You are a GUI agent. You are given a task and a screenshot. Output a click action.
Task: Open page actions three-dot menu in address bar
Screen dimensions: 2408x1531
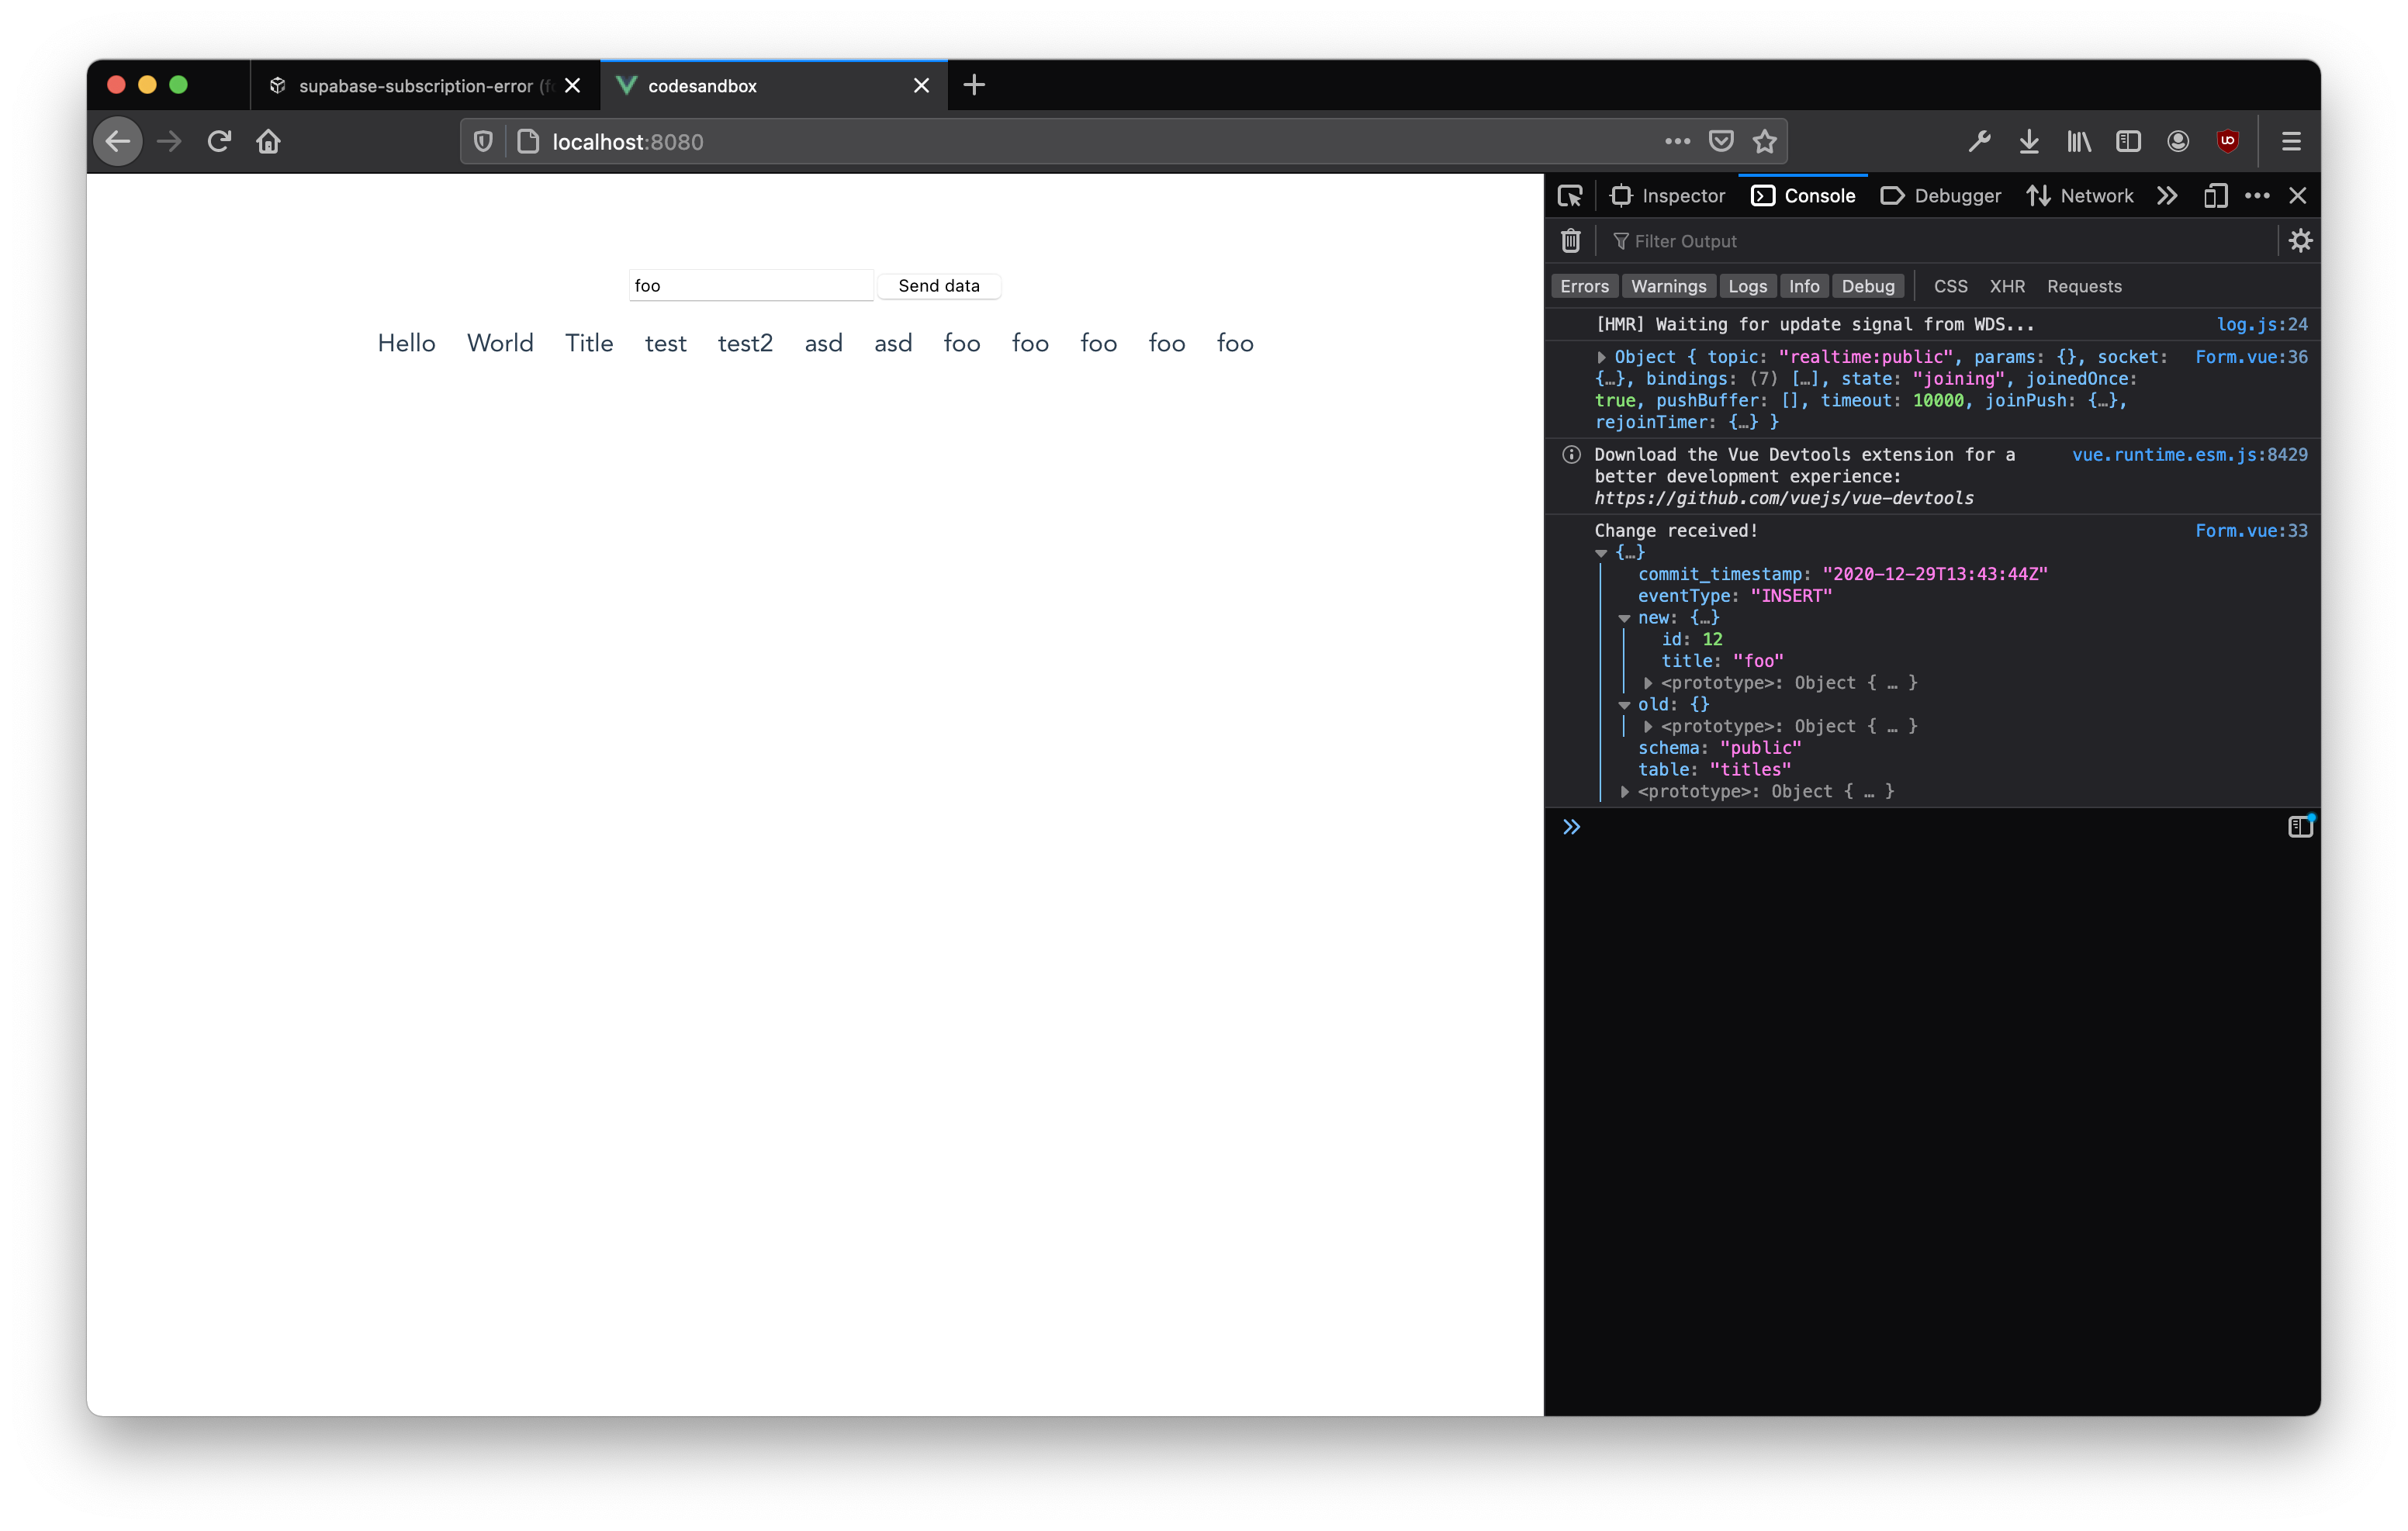point(1677,142)
